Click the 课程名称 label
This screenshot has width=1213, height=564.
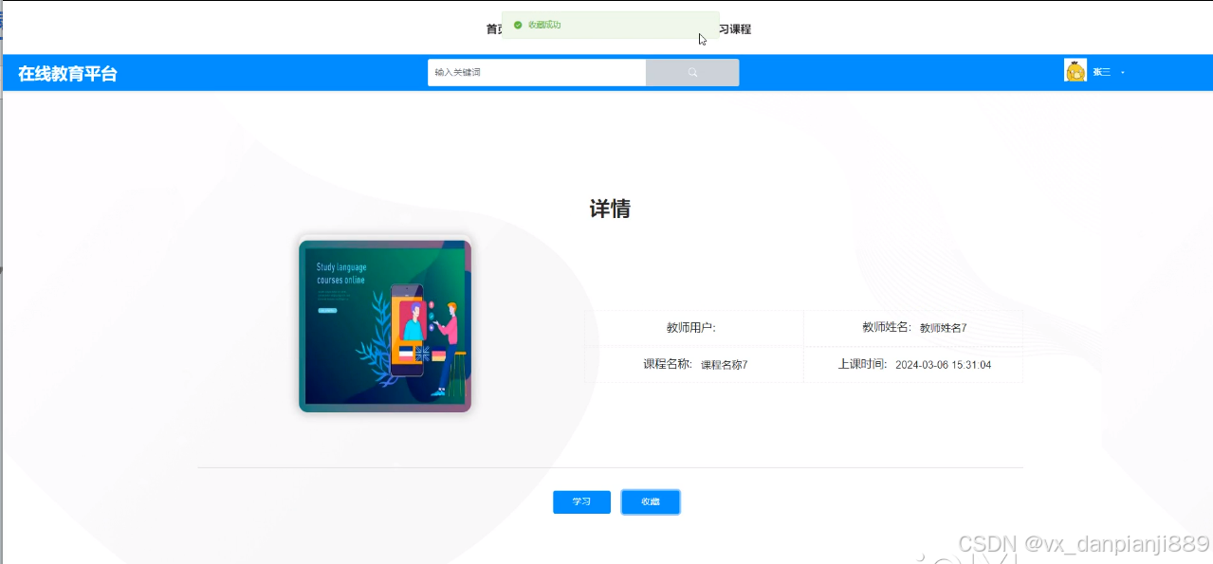coord(668,364)
